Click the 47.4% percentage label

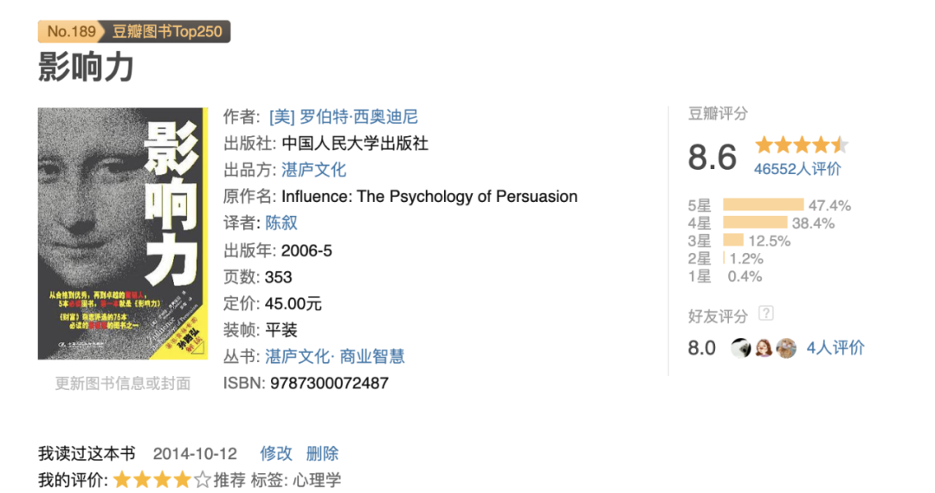tap(829, 205)
